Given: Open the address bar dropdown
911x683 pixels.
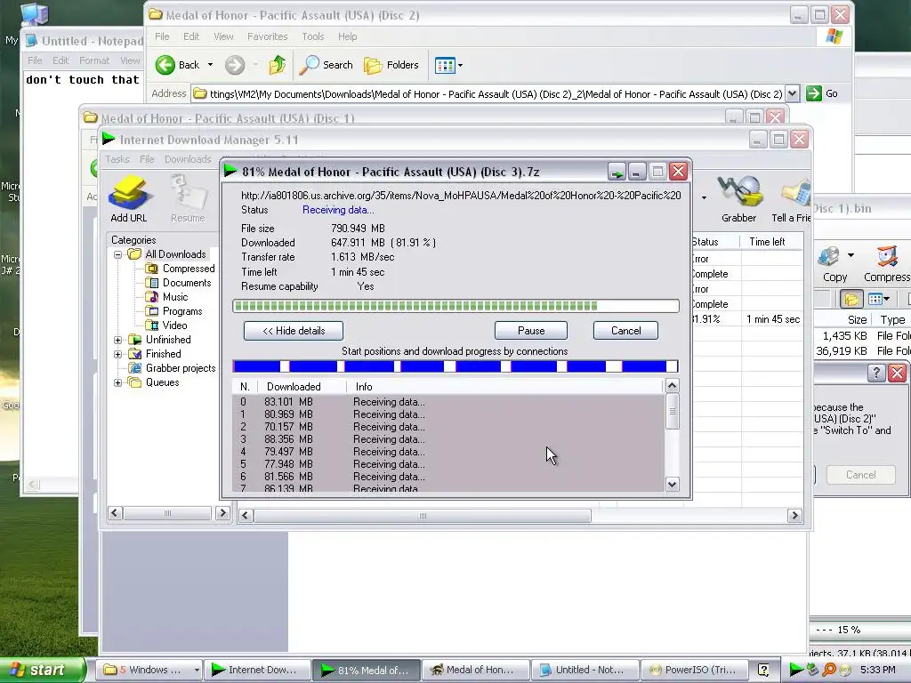Looking at the screenshot, I should coord(793,93).
